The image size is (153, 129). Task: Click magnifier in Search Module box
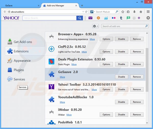[x=117, y=12]
